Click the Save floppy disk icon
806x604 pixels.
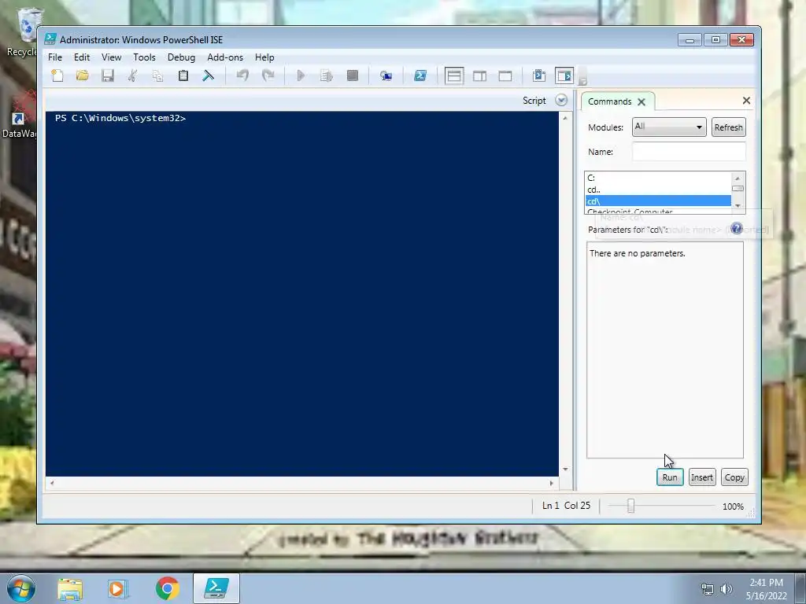[x=107, y=76]
